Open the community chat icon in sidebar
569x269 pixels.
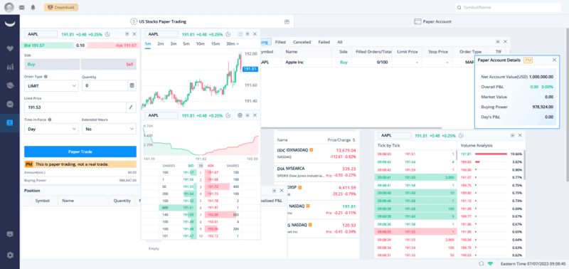10,104
